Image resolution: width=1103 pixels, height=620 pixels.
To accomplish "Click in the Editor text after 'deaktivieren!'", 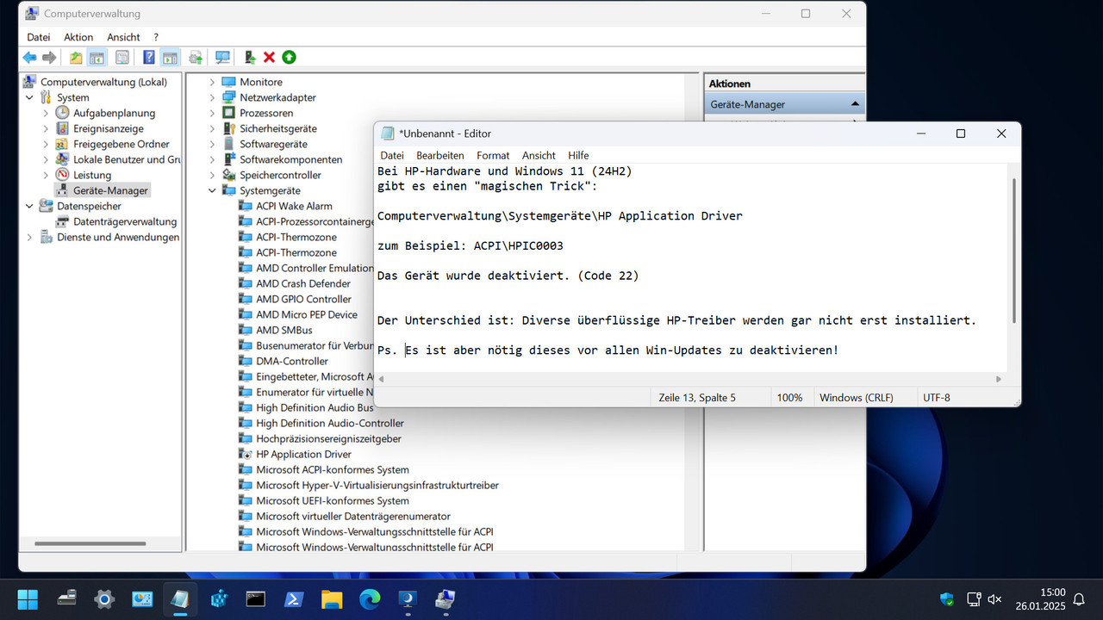I will [841, 350].
